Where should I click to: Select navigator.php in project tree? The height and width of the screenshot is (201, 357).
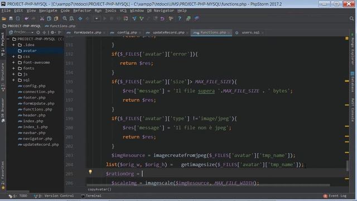point(37,138)
